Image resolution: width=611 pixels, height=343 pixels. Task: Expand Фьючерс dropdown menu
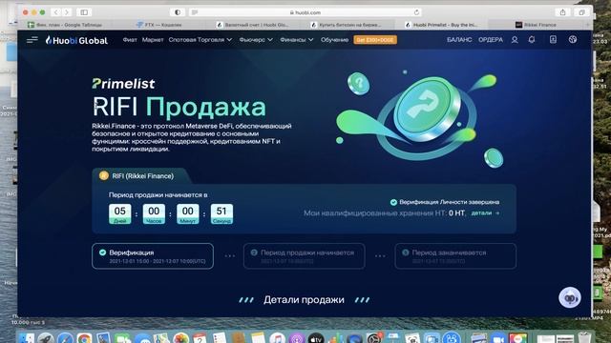point(256,40)
